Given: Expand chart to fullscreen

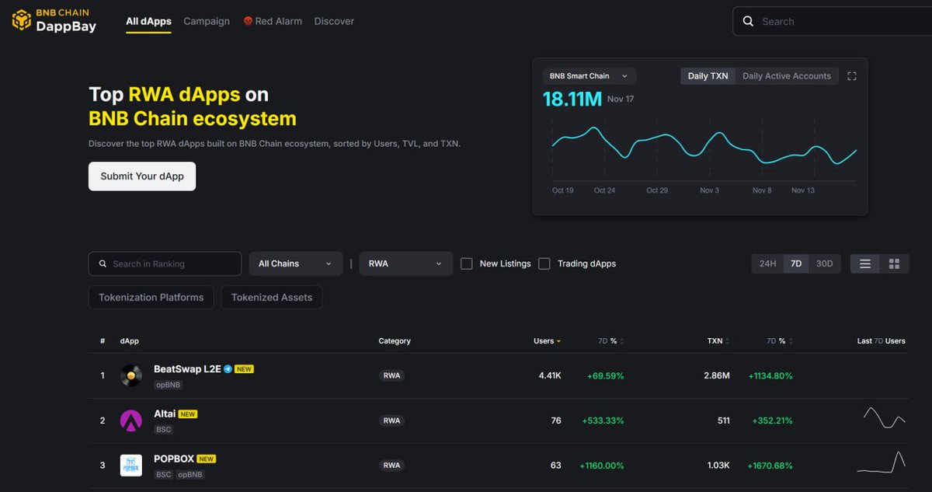Looking at the screenshot, I should pos(852,76).
